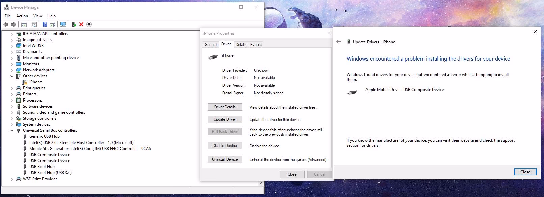
Task: Click the back arrow in Update Drivers wizard
Action: pyautogui.click(x=338, y=42)
